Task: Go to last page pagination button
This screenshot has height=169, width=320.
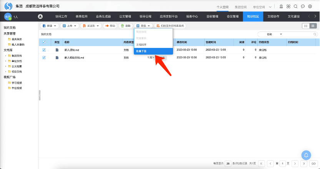Action: click(304, 164)
